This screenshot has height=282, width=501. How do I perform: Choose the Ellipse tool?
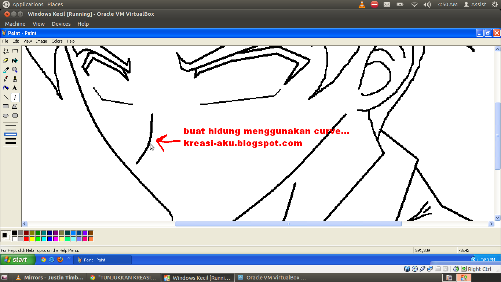tap(6, 116)
